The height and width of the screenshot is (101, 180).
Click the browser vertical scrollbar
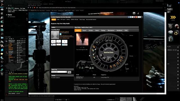coord(165,52)
